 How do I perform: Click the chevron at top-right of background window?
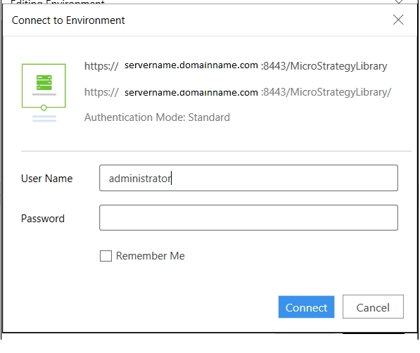[399, 1]
